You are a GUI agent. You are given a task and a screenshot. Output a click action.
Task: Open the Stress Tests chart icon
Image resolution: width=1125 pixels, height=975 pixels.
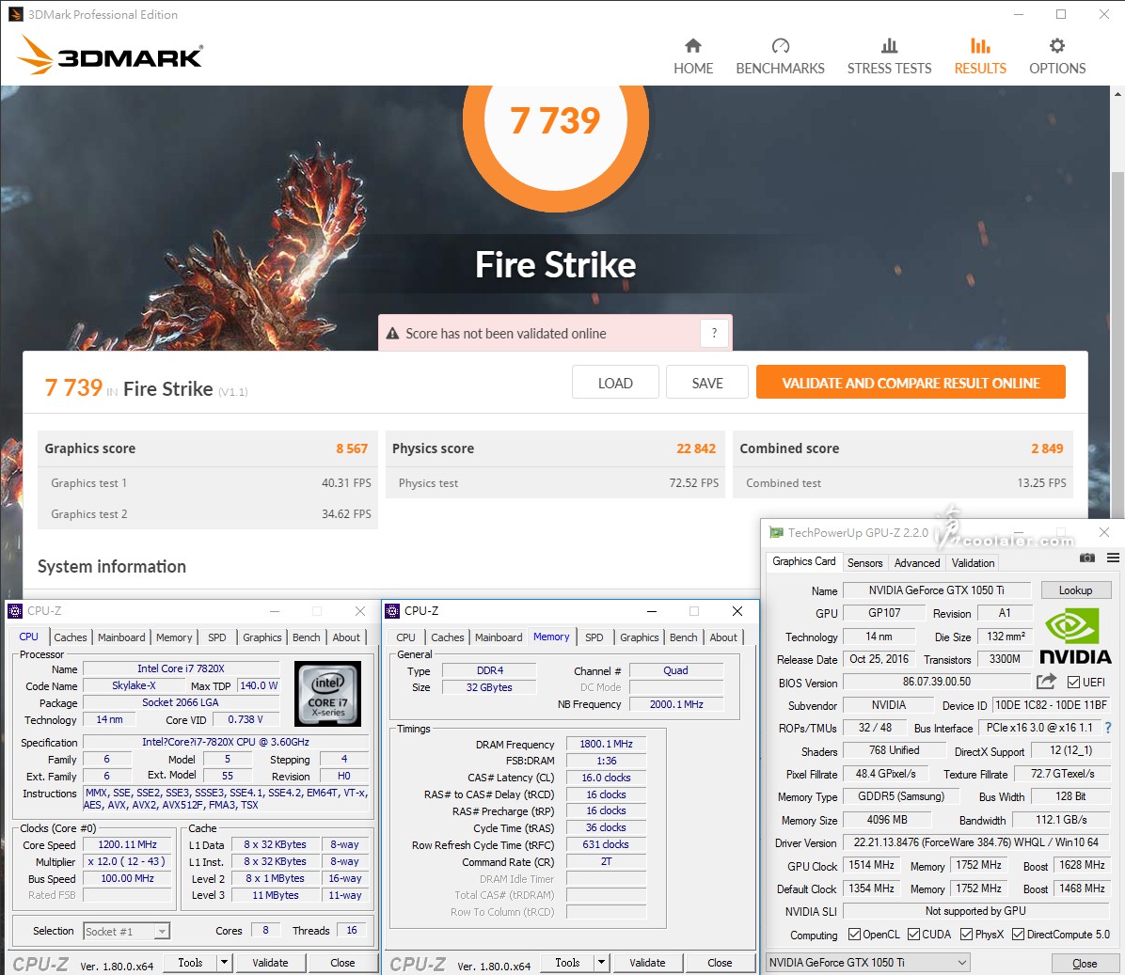pyautogui.click(x=889, y=47)
